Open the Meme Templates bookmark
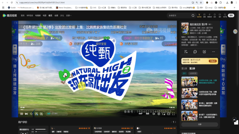Screen dimensions: 239x134 pos(64,8)
